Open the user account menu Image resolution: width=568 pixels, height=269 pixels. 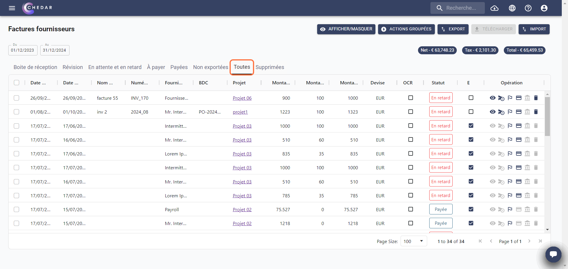544,8
